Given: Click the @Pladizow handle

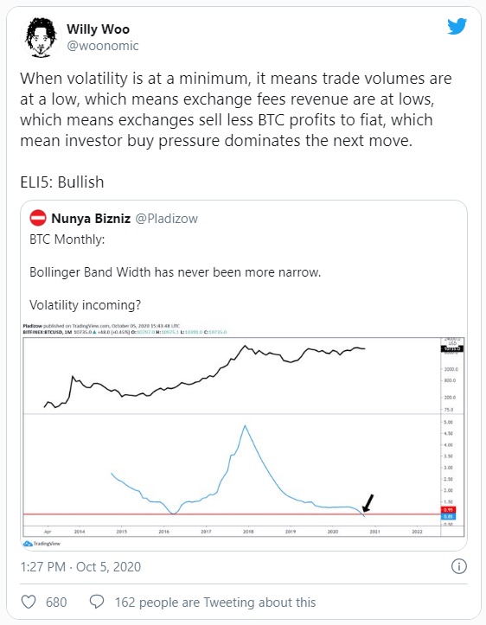Looking at the screenshot, I should click(x=167, y=219).
